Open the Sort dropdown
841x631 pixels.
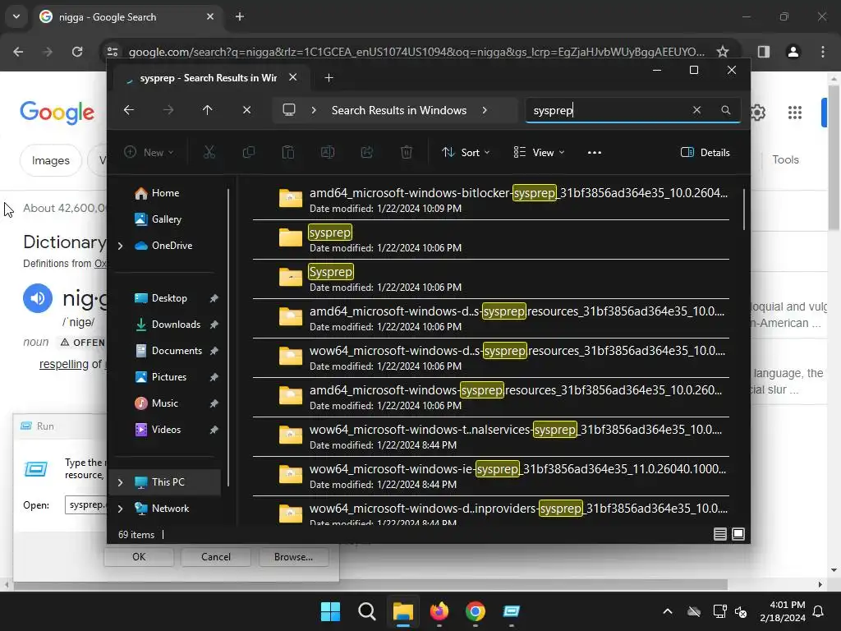pos(466,152)
